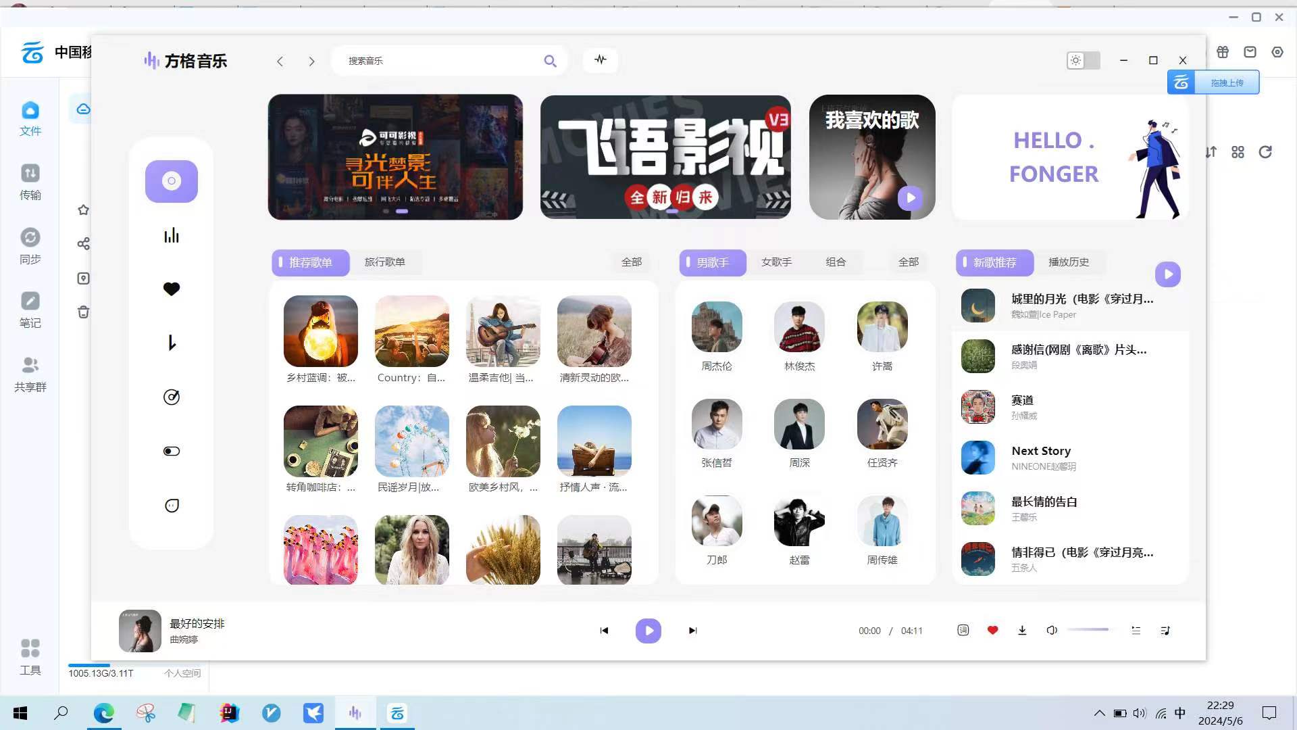Open the Windows Start menu
Image resolution: width=1297 pixels, height=730 pixels.
point(20,713)
